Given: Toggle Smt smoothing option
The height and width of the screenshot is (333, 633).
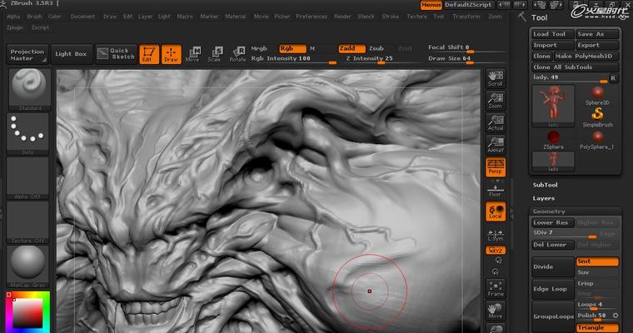Looking at the screenshot, I should [597, 261].
